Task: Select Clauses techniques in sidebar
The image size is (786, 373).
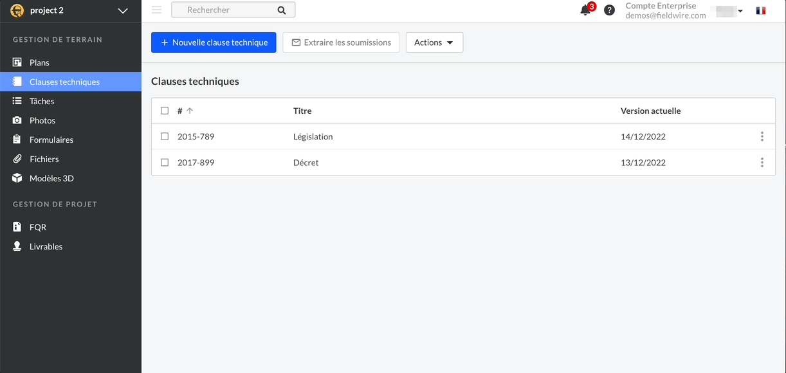Action: coord(71,82)
